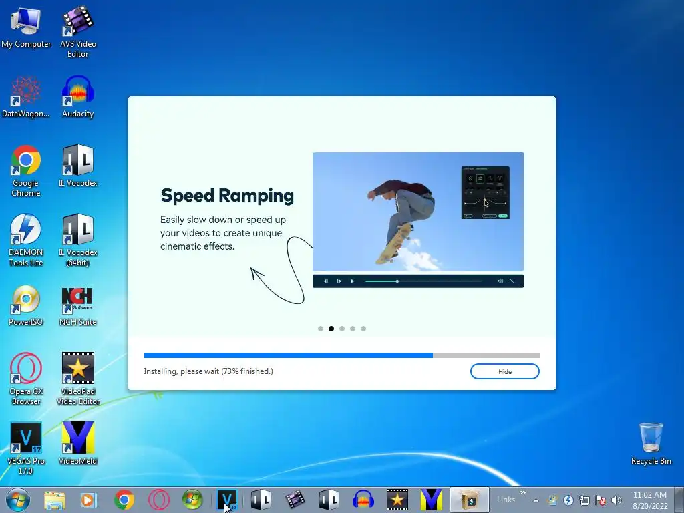Select the IL Vocodex desktop icon
The width and height of the screenshot is (684, 513).
(77, 166)
